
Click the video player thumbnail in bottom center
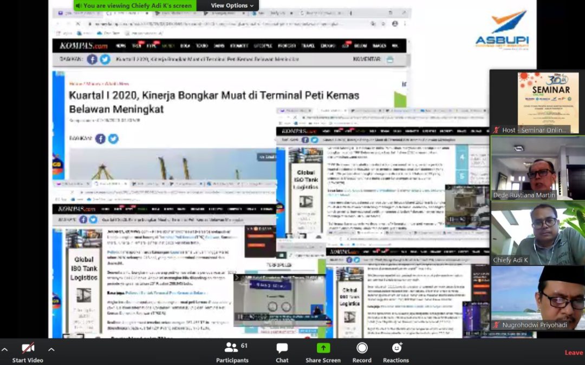tap(280, 300)
